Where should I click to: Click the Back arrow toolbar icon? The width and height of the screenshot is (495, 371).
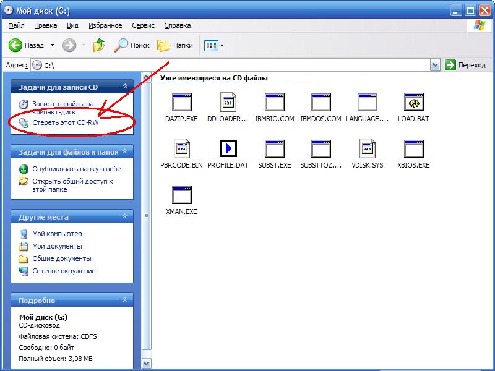[x=15, y=45]
